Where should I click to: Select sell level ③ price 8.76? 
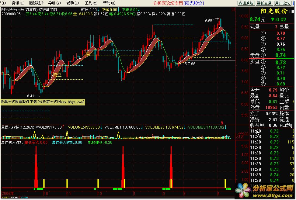pos(281,44)
